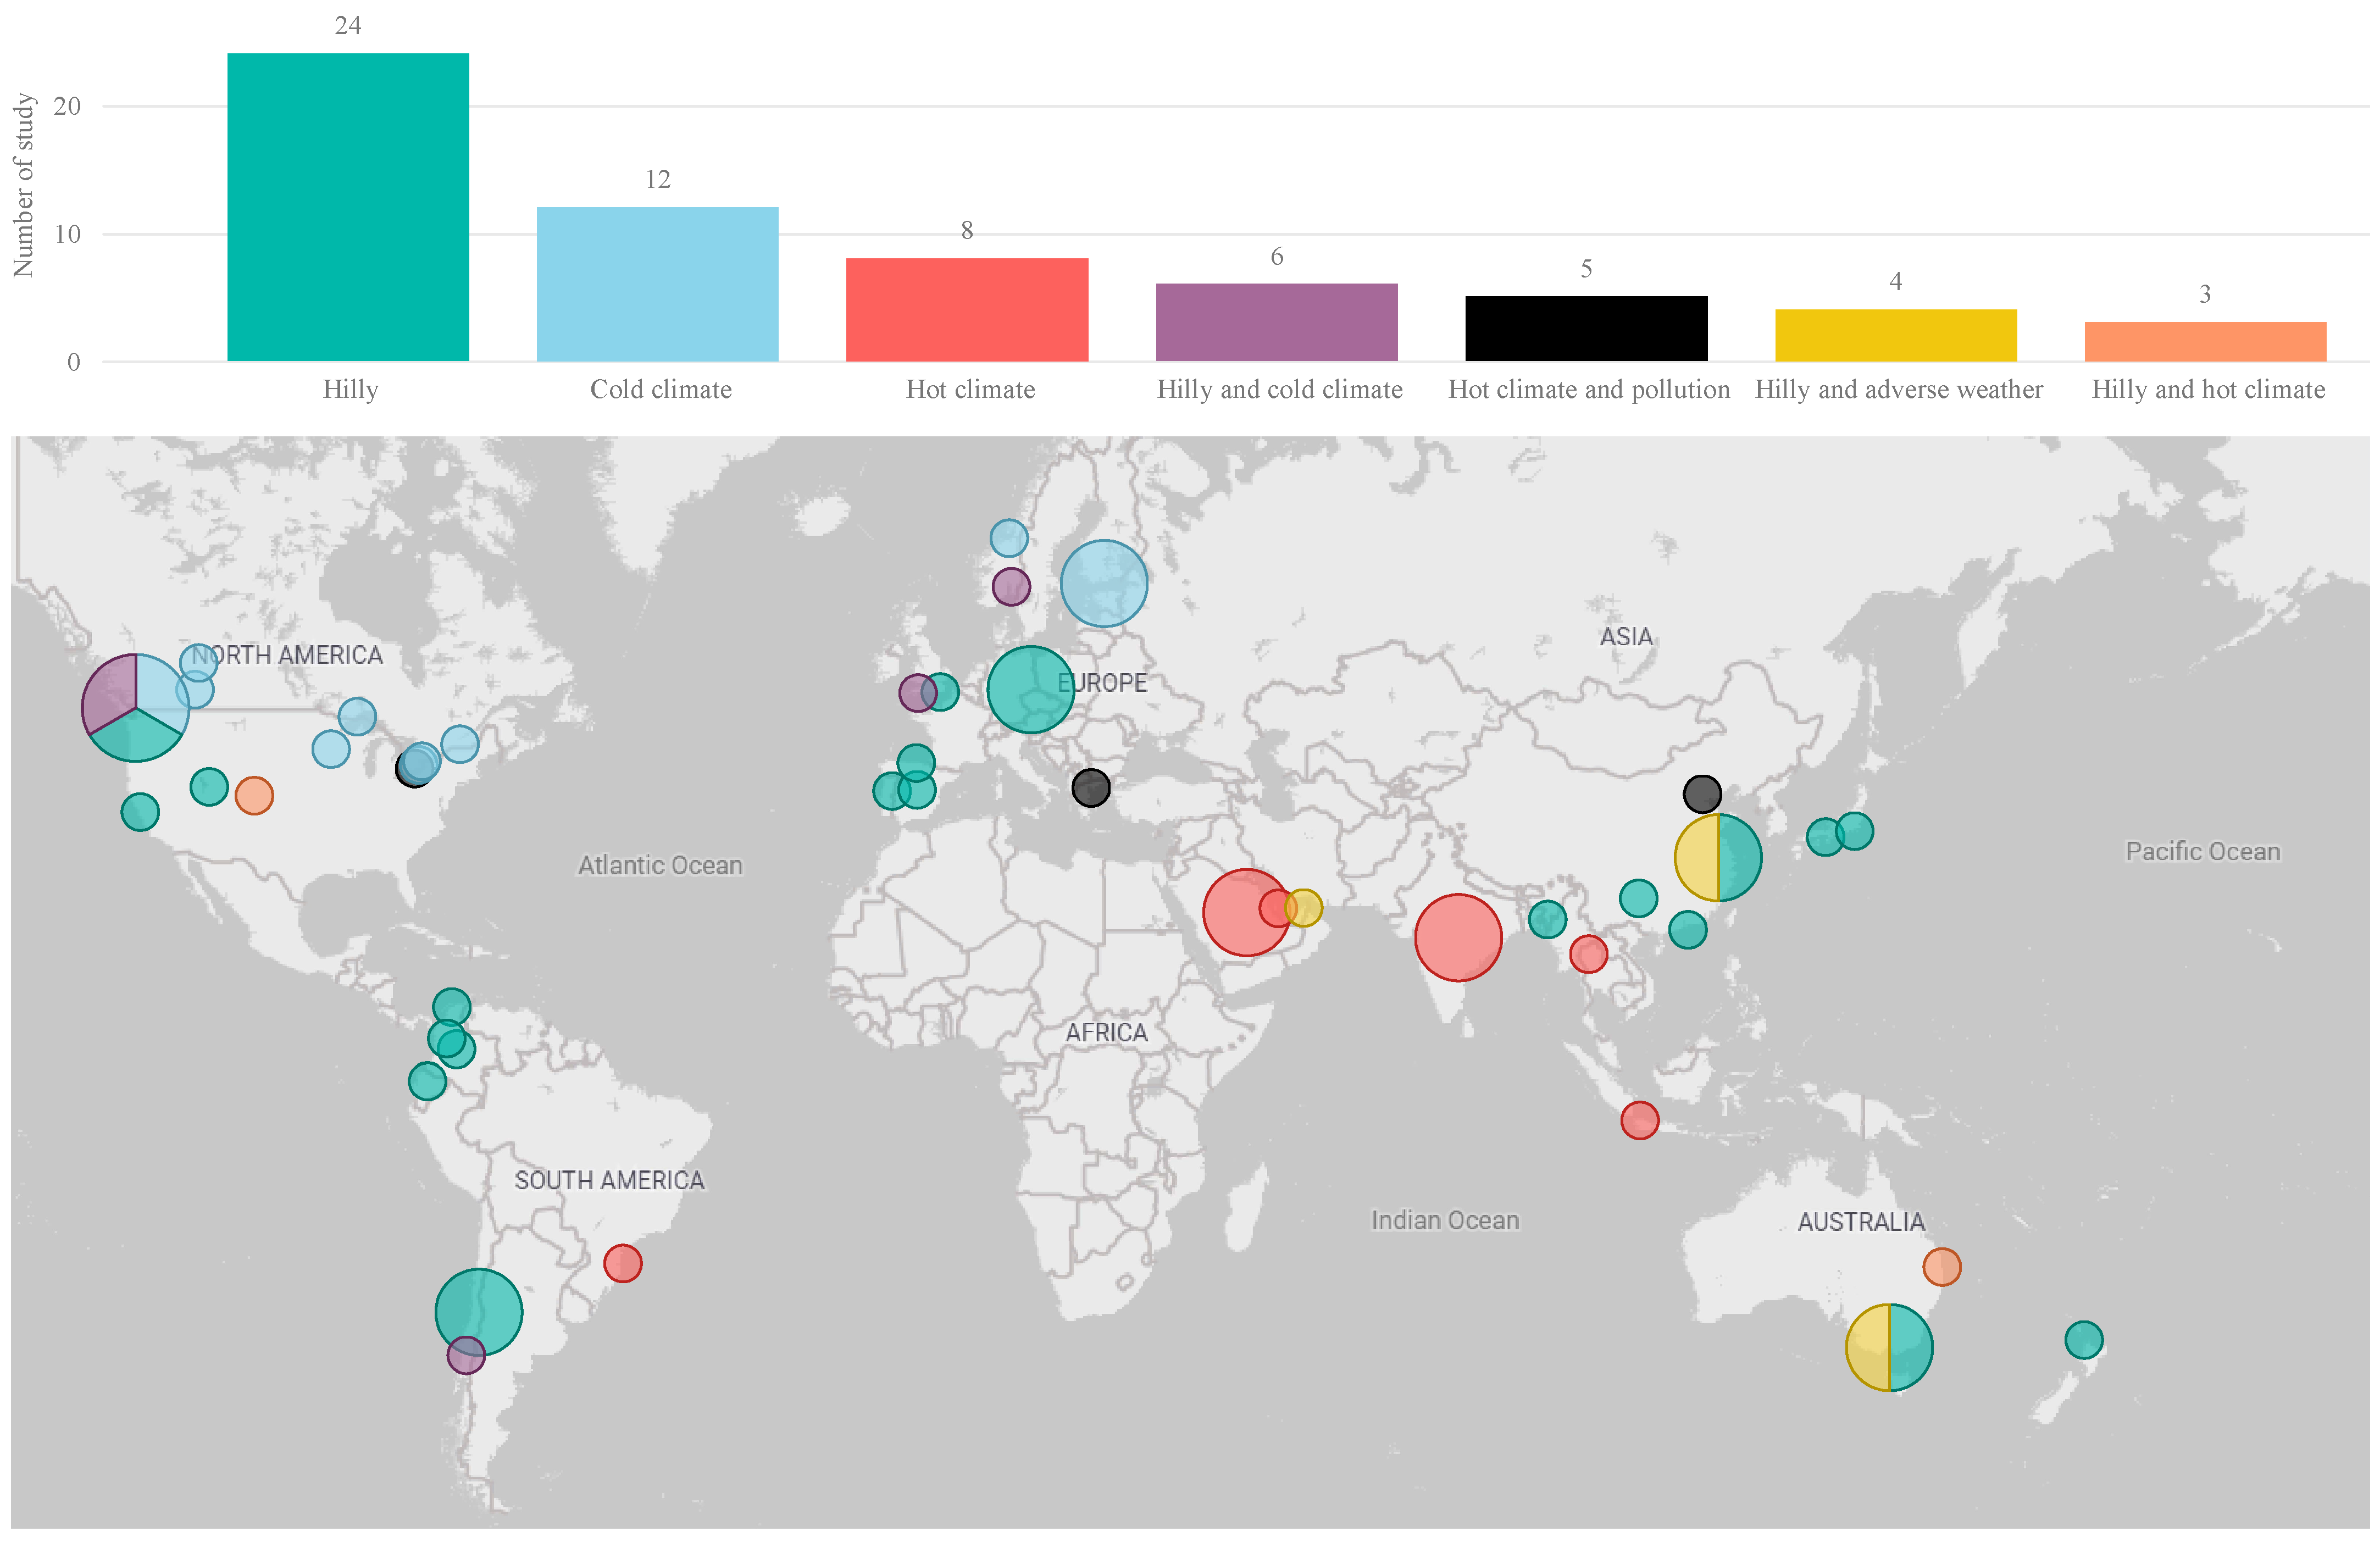Select the teal bubble on New Zealand
2380x1543 pixels.
point(2083,1339)
